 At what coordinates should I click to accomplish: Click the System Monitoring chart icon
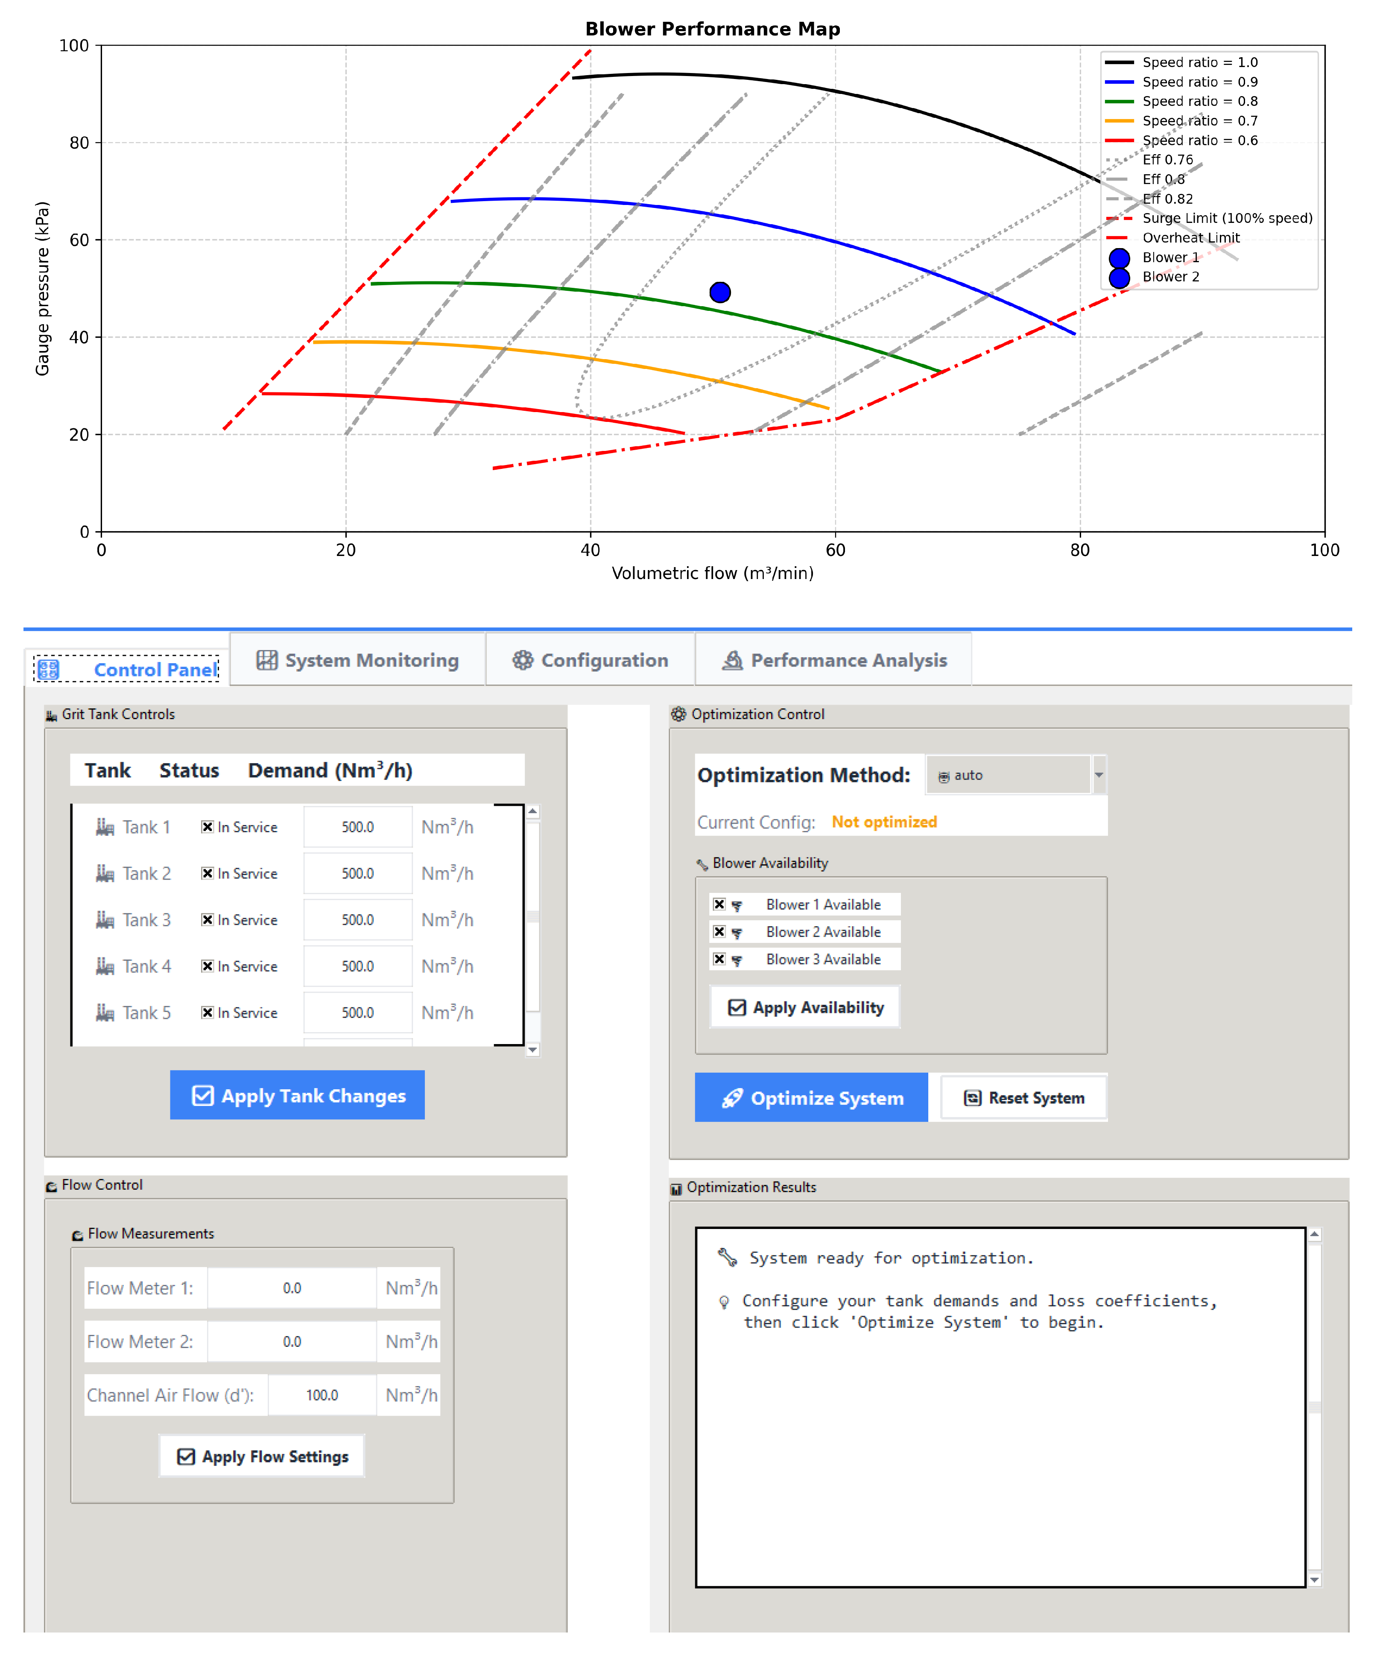click(x=267, y=661)
